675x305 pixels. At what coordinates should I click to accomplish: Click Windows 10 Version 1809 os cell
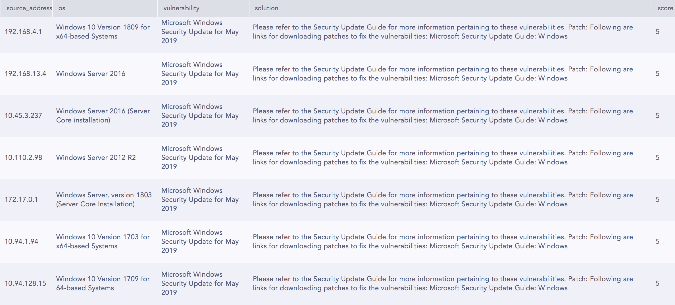coord(103,31)
